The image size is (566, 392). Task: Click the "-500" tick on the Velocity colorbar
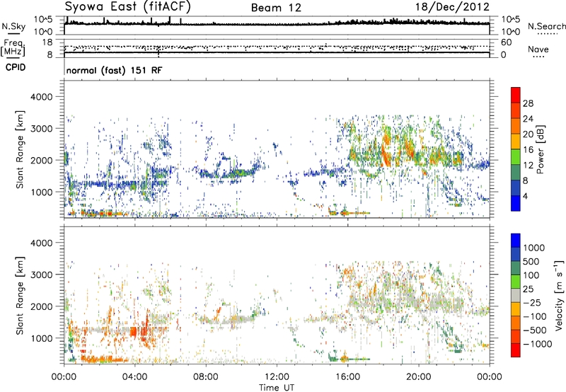(x=535, y=330)
